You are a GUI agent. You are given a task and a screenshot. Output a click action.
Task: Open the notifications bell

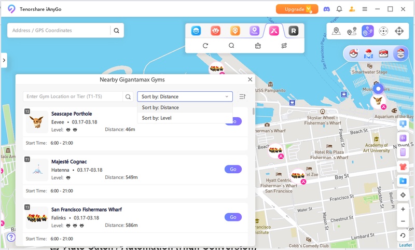pos(339,9)
